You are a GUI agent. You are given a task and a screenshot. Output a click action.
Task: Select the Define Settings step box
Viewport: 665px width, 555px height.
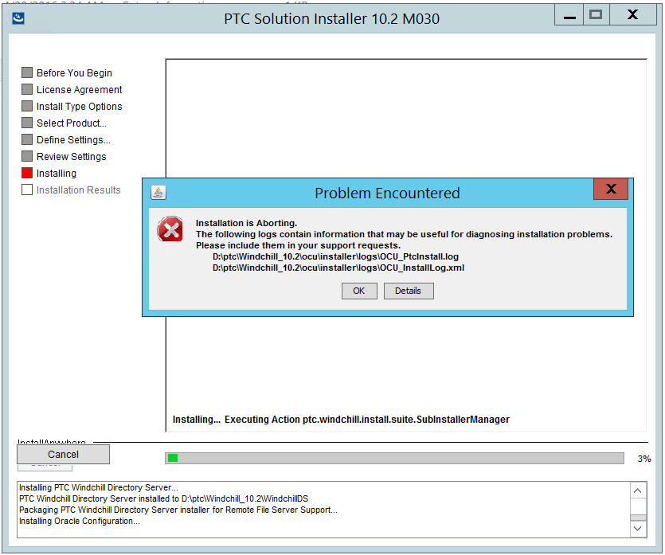(27, 139)
